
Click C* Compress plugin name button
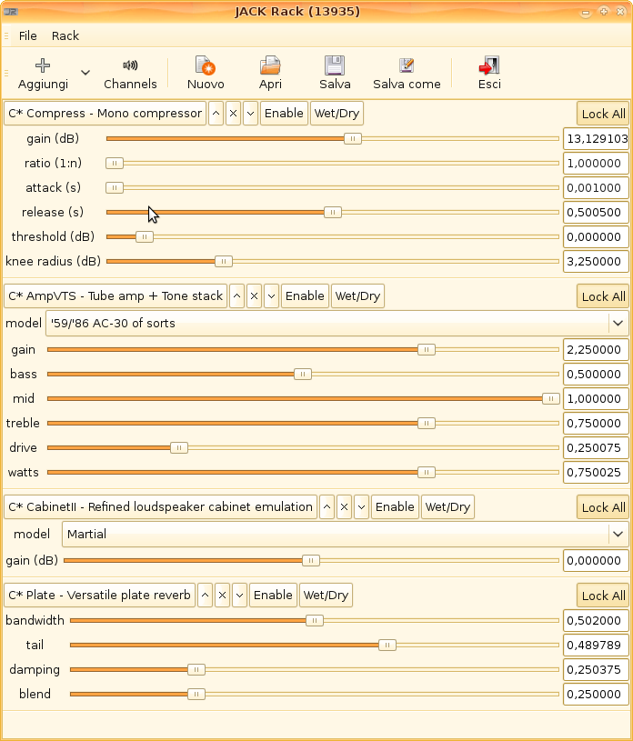click(x=105, y=114)
